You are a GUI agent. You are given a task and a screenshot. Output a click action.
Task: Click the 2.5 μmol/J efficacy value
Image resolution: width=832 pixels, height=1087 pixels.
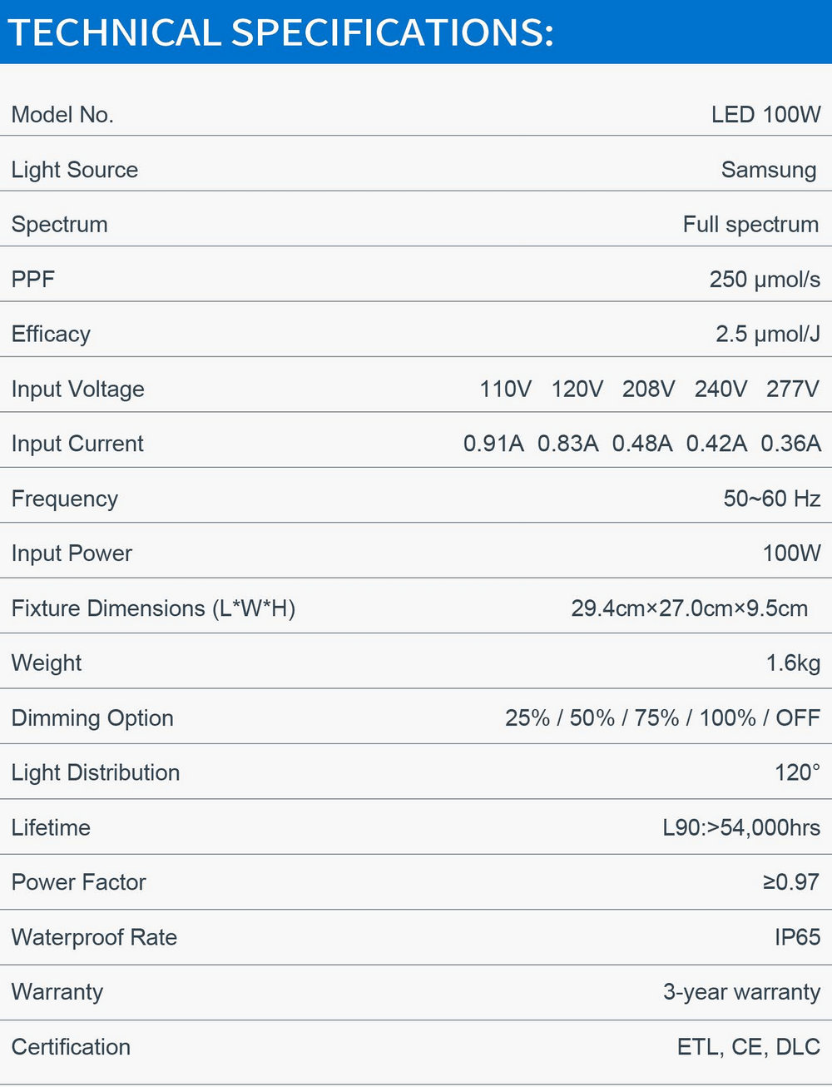coord(768,335)
